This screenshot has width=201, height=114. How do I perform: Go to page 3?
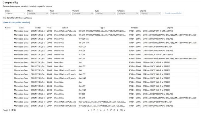tap(97, 110)
